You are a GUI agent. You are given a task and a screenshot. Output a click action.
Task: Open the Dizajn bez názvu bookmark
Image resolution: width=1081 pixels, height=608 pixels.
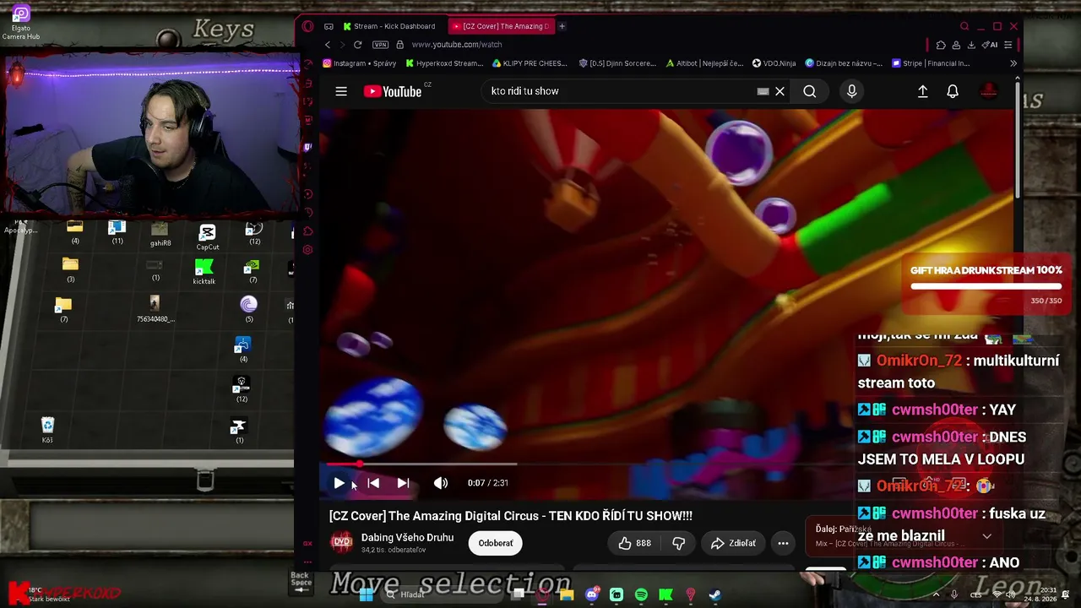pyautogui.click(x=844, y=63)
